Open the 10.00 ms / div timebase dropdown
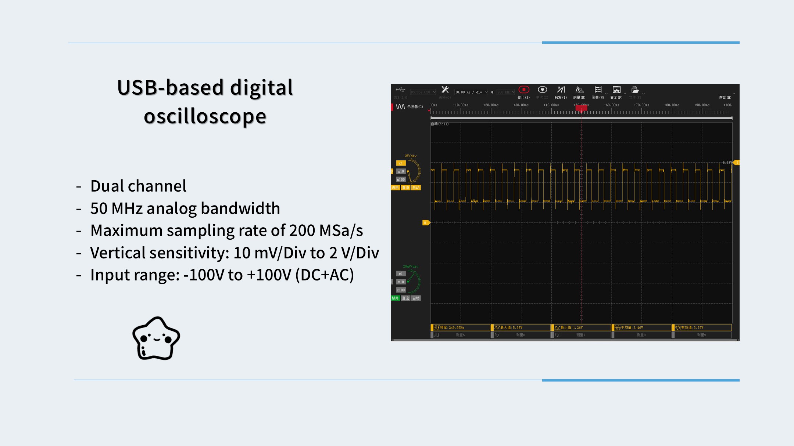 471,92
